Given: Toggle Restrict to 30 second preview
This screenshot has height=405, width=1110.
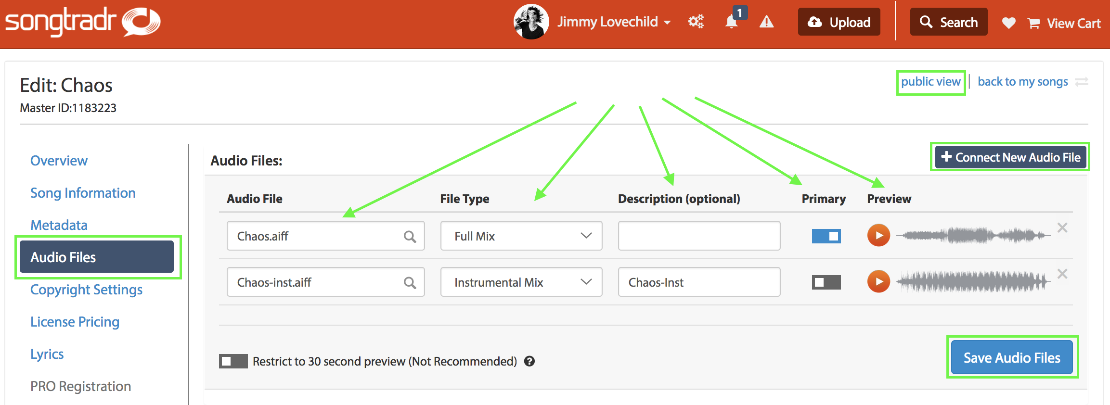Looking at the screenshot, I should pos(233,361).
